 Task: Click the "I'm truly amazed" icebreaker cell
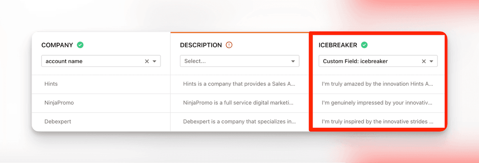(x=377, y=84)
